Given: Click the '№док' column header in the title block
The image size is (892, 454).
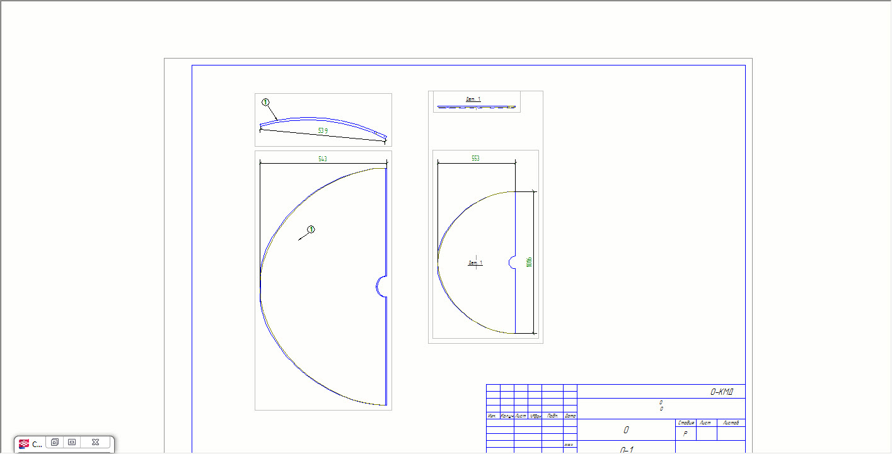Looking at the screenshot, I should click(x=535, y=416).
